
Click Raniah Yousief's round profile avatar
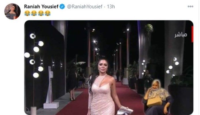pos(12,11)
